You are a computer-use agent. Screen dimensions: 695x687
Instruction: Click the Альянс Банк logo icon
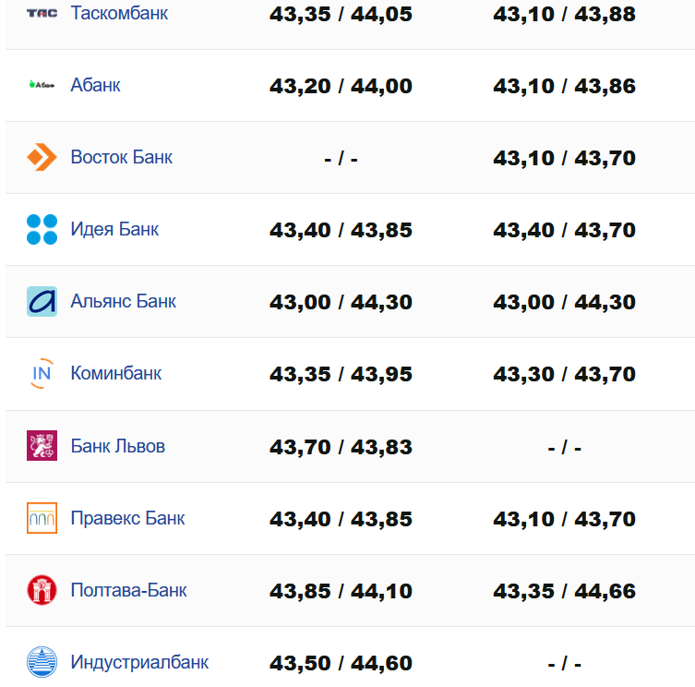pos(42,301)
